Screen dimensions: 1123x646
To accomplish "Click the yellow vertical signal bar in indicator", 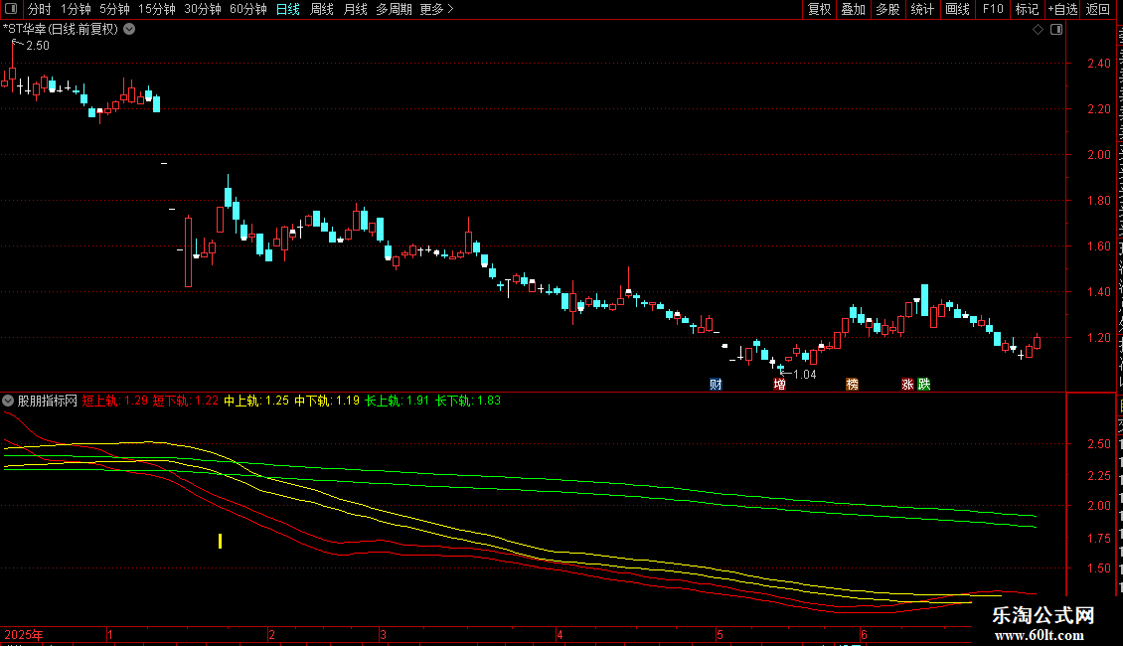I will pyautogui.click(x=220, y=542).
